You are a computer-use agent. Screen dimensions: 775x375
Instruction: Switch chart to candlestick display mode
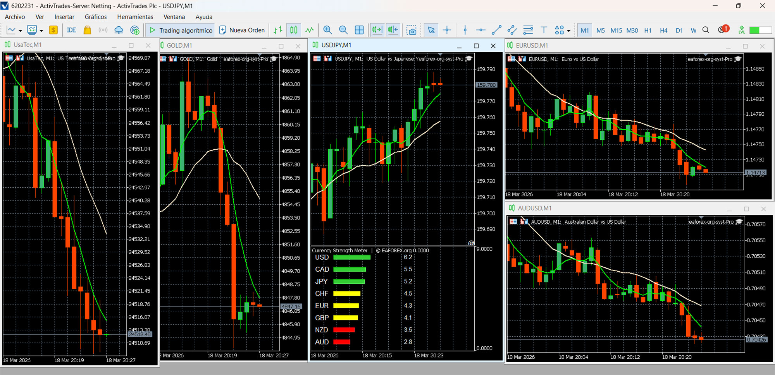(x=294, y=30)
